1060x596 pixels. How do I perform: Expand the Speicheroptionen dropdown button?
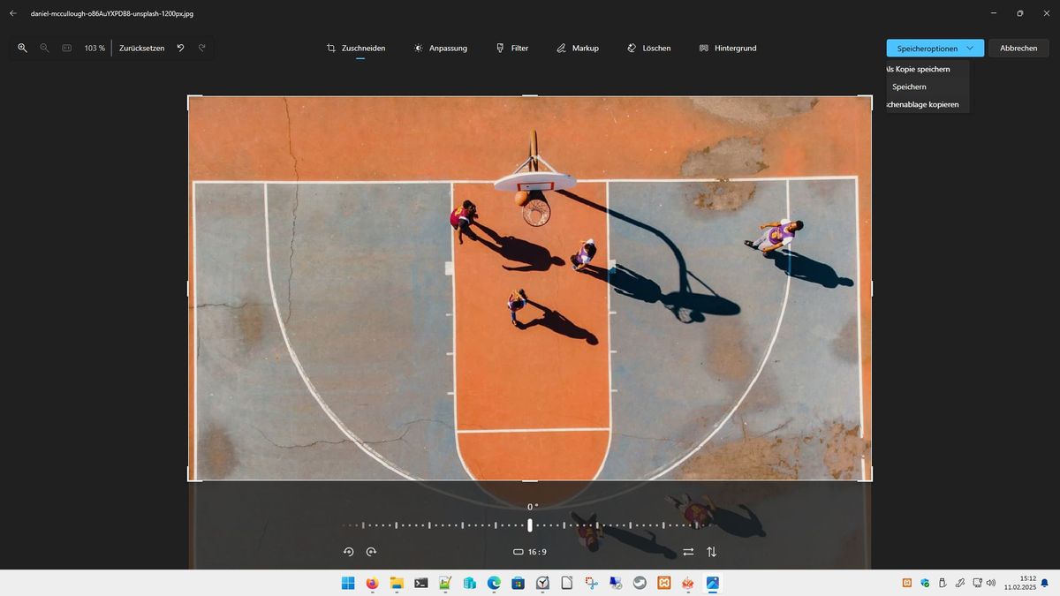click(935, 48)
